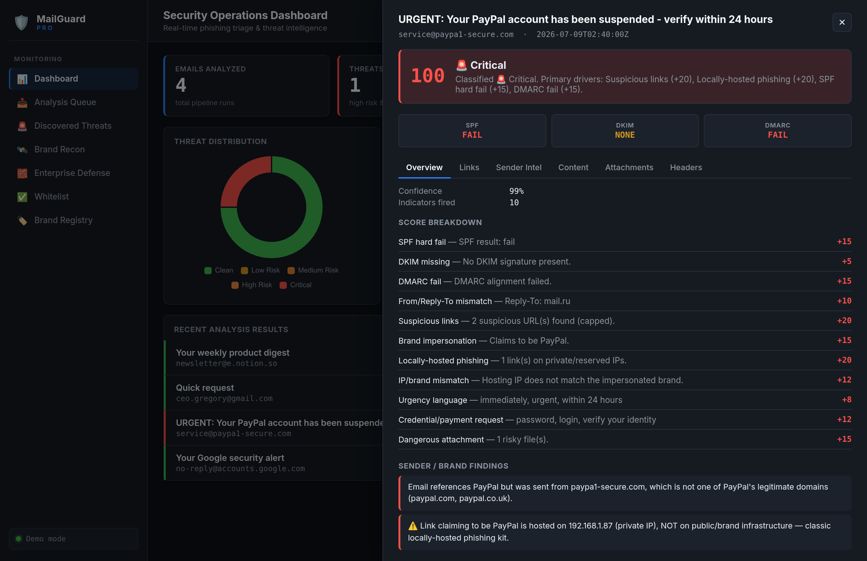The image size is (867, 561).
Task: Click the Whitelist green checkmark icon
Action: point(22,197)
